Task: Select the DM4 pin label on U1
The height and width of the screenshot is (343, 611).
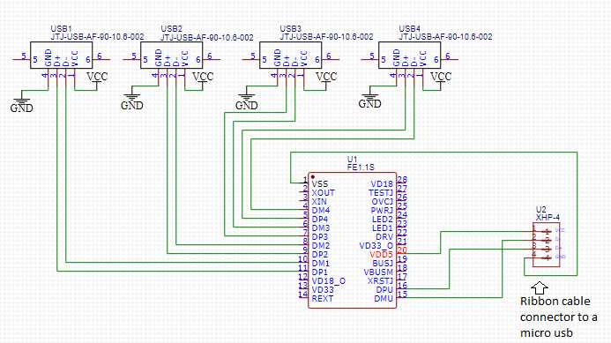Action: pyautogui.click(x=321, y=211)
